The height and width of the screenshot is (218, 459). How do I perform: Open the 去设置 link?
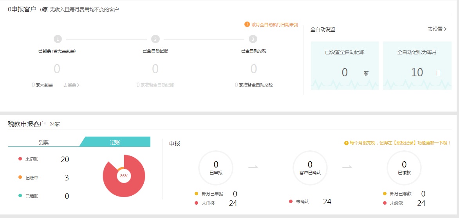(437, 29)
